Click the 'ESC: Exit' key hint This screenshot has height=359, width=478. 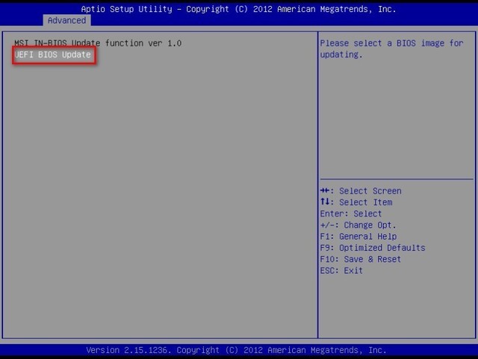click(x=341, y=270)
